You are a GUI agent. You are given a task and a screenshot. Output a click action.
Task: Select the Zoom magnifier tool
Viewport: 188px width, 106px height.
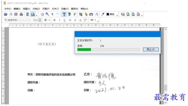pyautogui.click(x=47, y=14)
